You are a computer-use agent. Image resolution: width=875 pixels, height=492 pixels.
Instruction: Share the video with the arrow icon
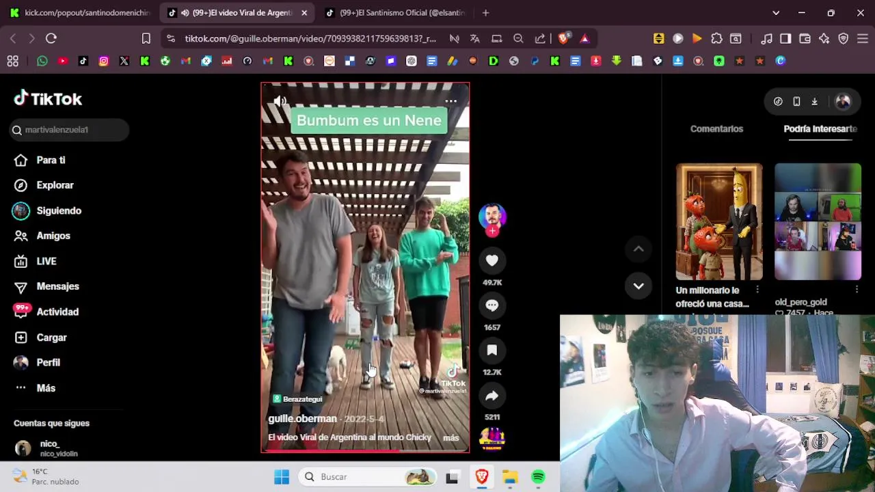click(492, 396)
